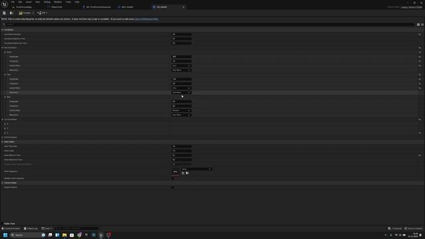Switch to BPC_Health tab
Viewport: 425px width, 239px height.
click(x=127, y=7)
